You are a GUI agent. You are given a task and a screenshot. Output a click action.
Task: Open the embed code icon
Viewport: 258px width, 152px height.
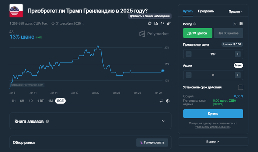(162, 23)
